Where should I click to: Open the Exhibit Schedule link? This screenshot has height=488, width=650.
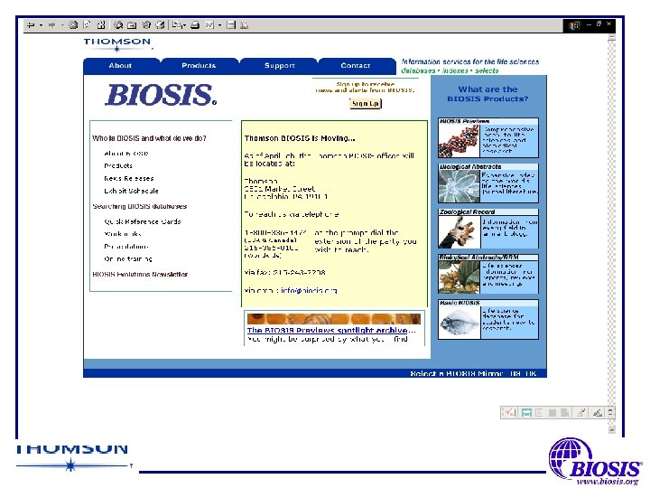(132, 191)
